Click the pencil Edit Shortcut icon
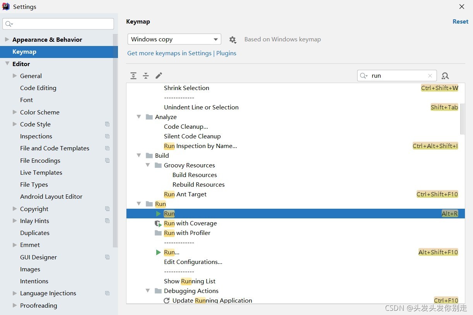The image size is (473, 315). [159, 76]
